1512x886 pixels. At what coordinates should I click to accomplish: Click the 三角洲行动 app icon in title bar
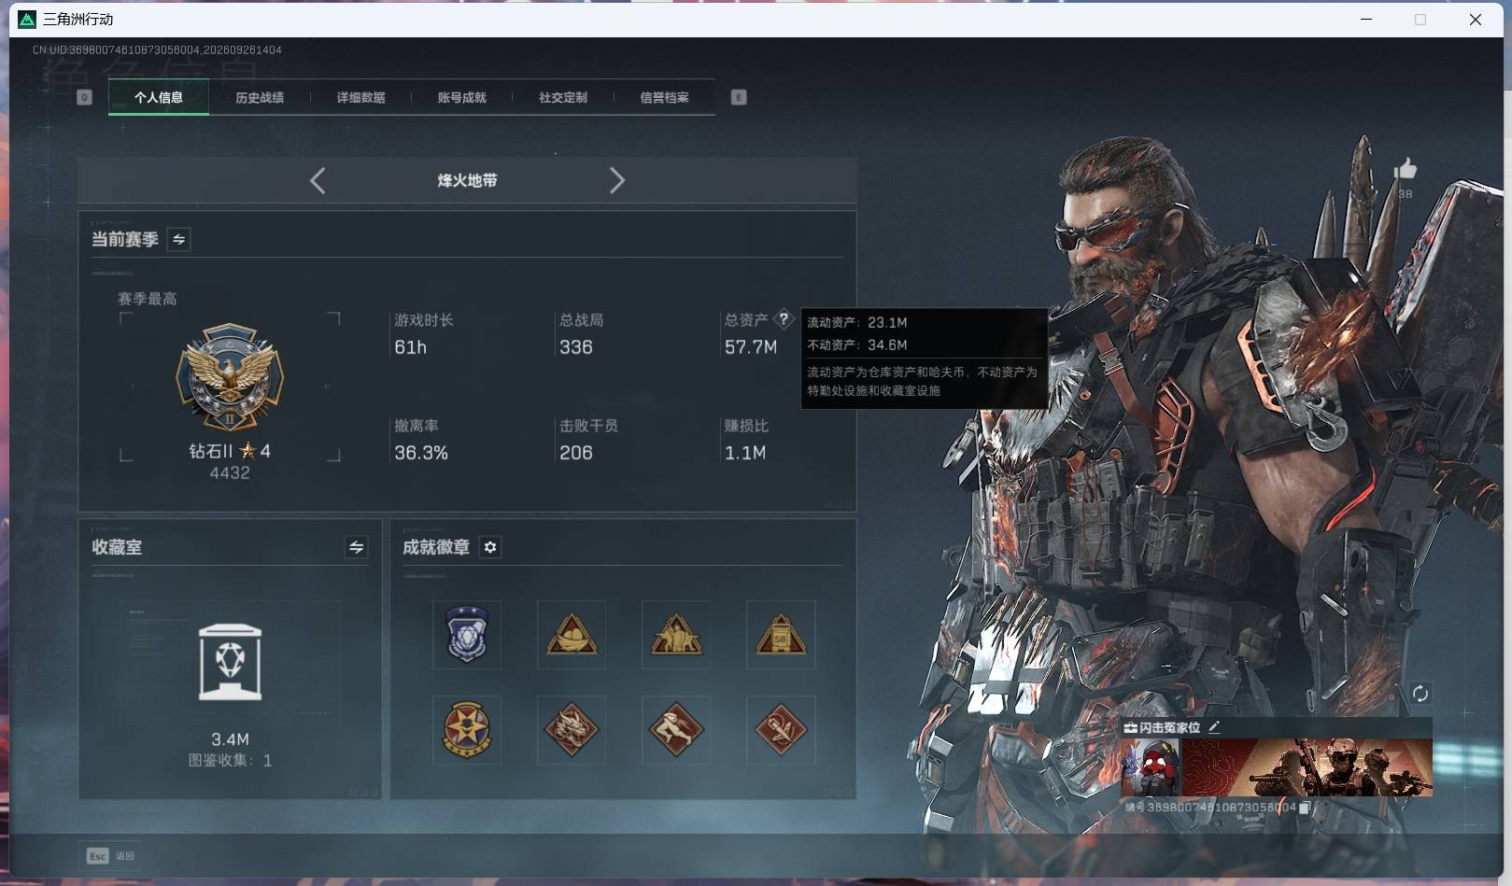[27, 19]
